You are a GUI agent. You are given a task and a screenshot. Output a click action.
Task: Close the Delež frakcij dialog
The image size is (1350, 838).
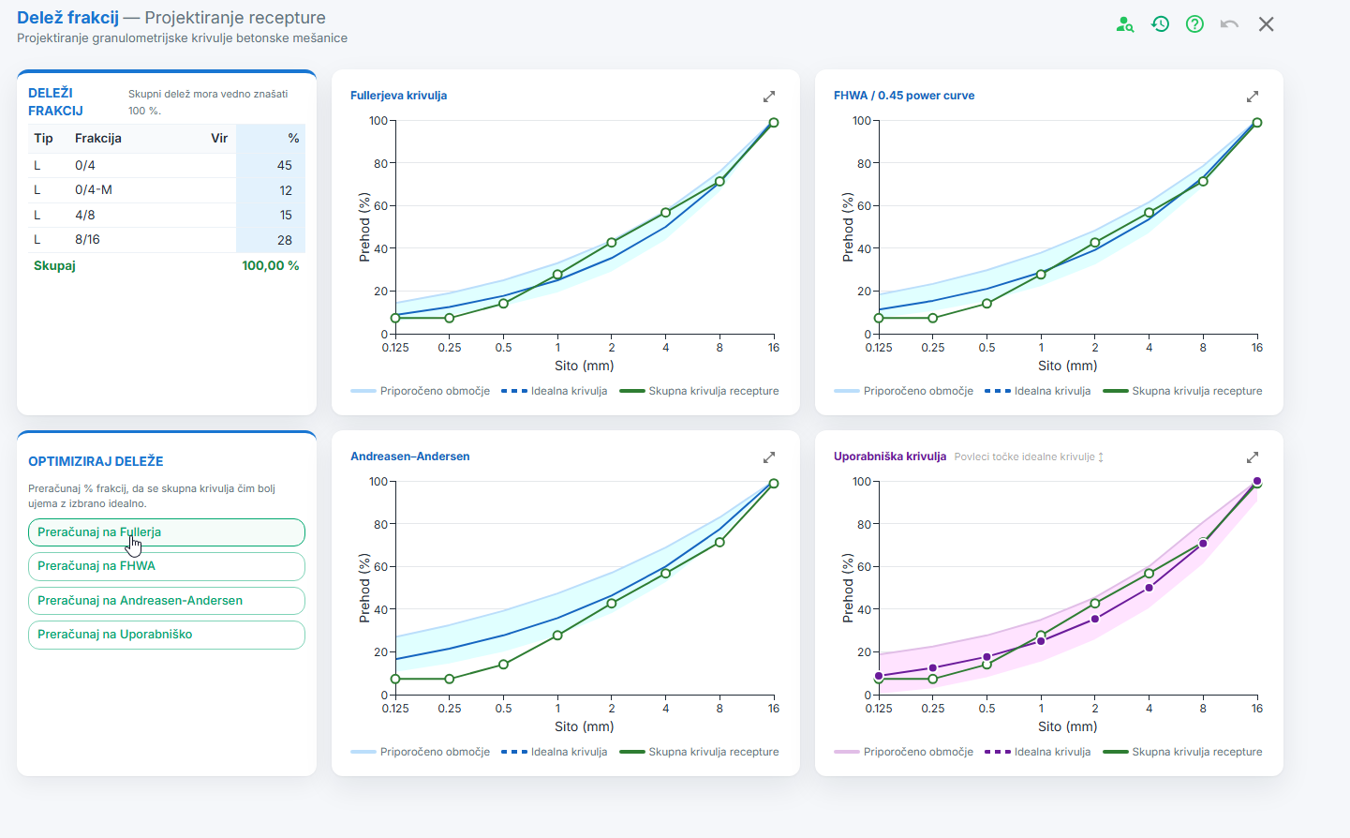pyautogui.click(x=1266, y=24)
